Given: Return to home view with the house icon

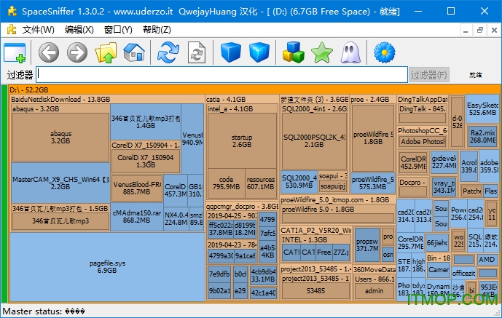Looking at the screenshot, I should tap(134, 52).
